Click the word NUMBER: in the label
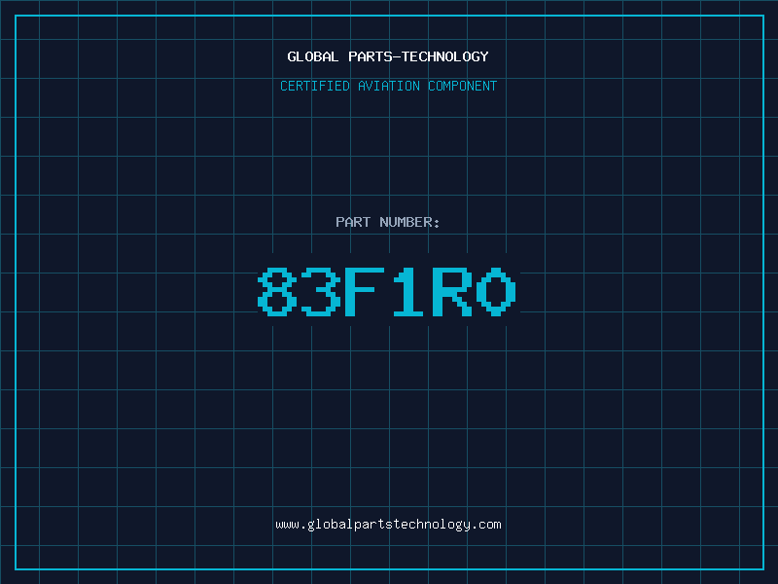This screenshot has width=778, height=584. tap(410, 222)
